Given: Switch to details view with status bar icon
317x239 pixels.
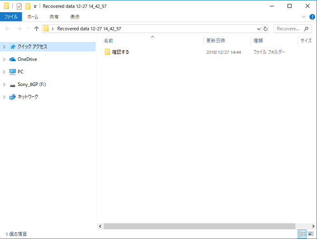Looking at the screenshot, I should pos(302,234).
